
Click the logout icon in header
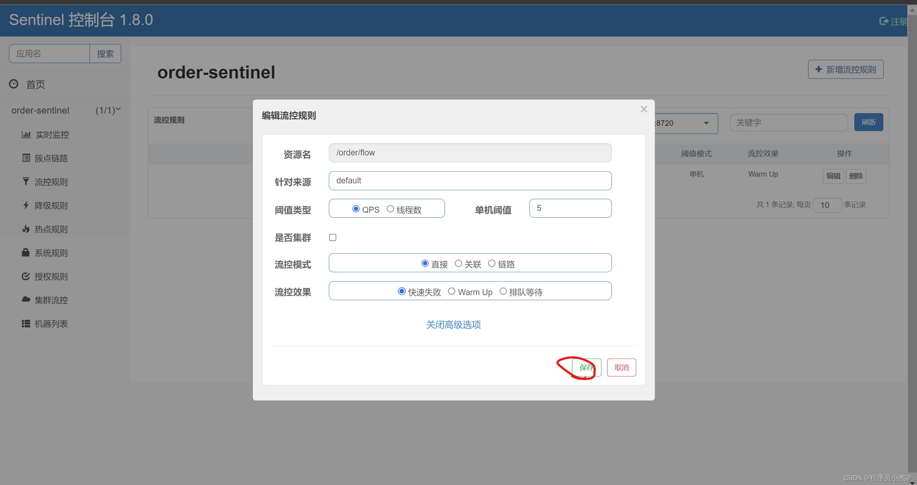click(x=884, y=21)
